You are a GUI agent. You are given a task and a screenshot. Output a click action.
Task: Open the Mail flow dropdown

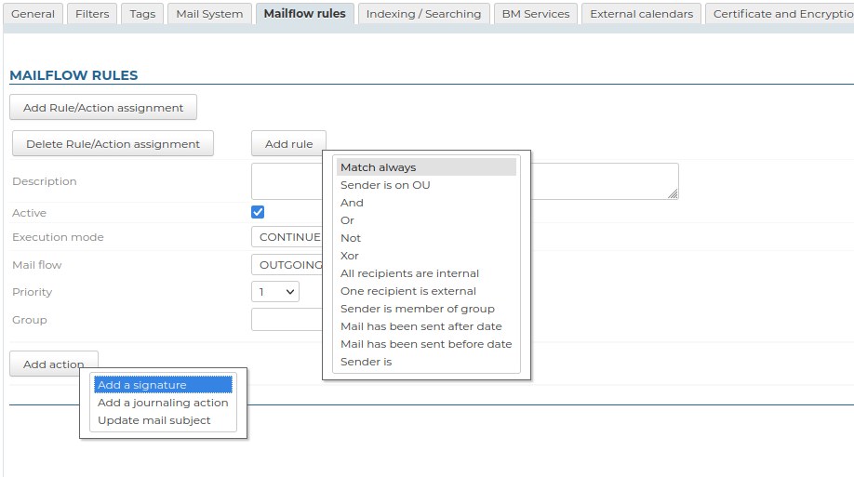click(x=287, y=265)
